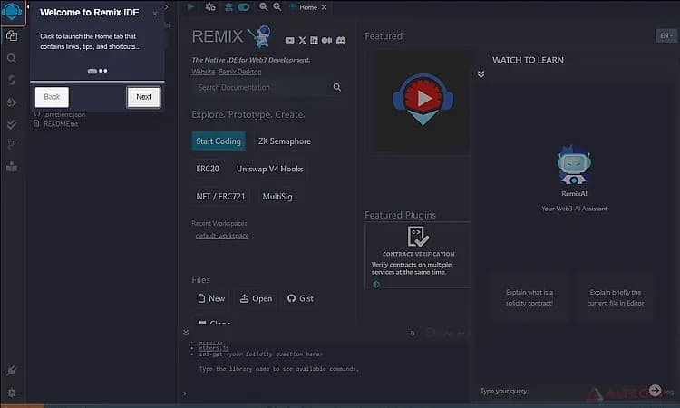Click the zoom in magnifier icon

pos(277,7)
